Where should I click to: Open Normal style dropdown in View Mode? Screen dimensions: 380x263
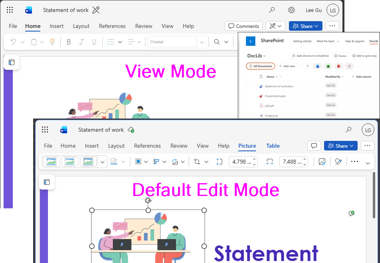(202, 42)
